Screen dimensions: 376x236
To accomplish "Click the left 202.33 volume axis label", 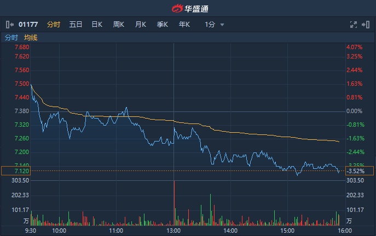I will coord(20,196).
